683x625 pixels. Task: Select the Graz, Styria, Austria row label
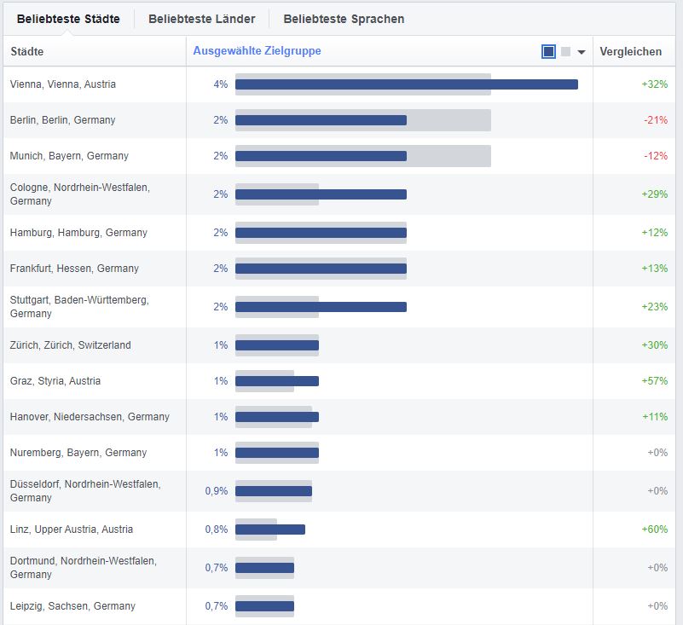[55, 380]
